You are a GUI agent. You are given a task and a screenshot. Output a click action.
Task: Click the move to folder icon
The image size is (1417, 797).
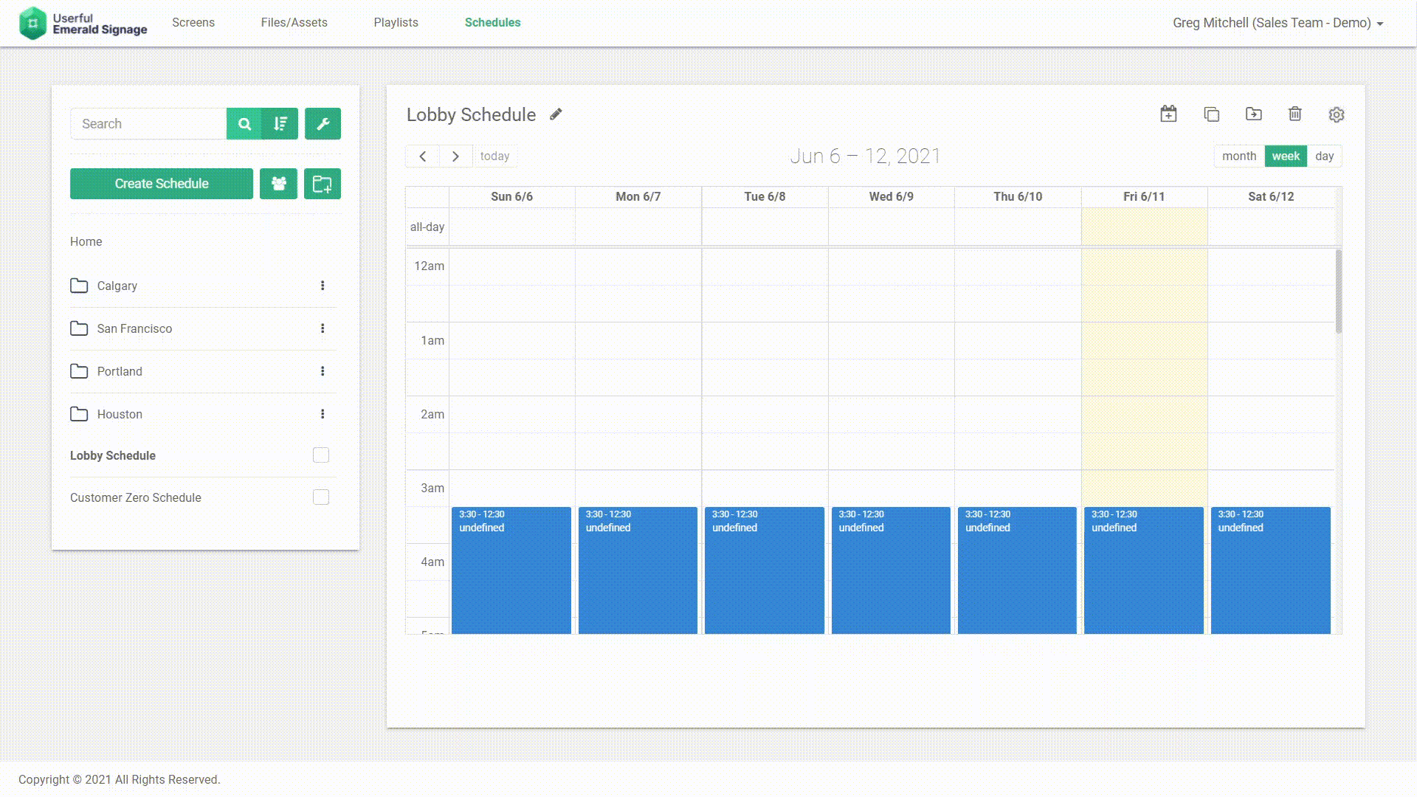pyautogui.click(x=1253, y=114)
